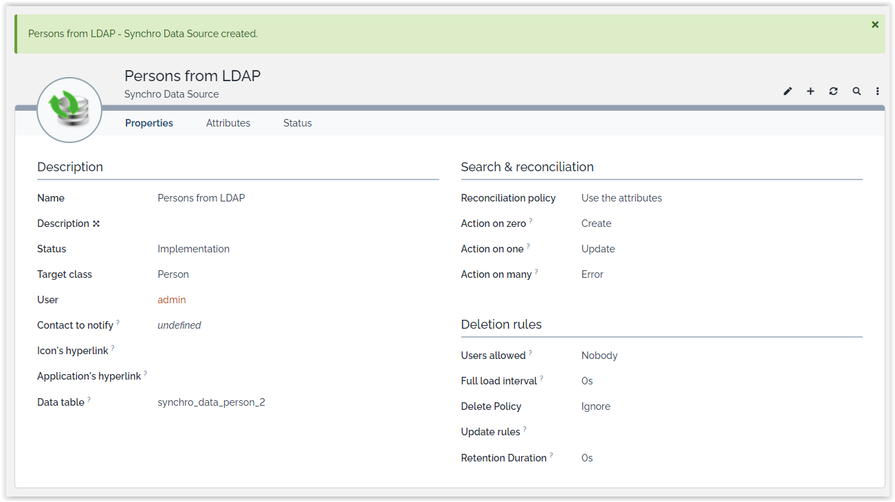Screen dimensions: 895x502
Task: Click help hint beside Retention Duration
Action: 551,455
